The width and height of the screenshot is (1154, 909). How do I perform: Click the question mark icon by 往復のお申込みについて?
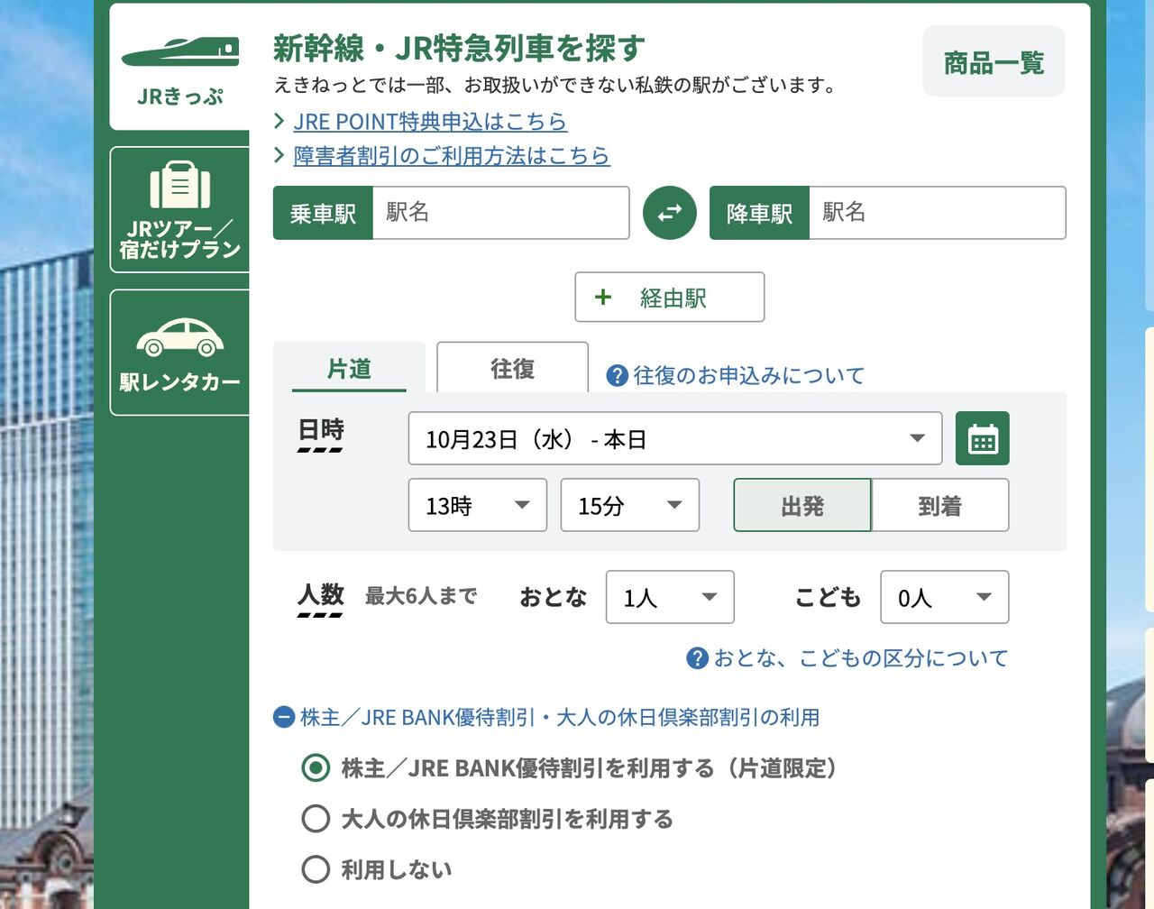pyautogui.click(x=618, y=376)
